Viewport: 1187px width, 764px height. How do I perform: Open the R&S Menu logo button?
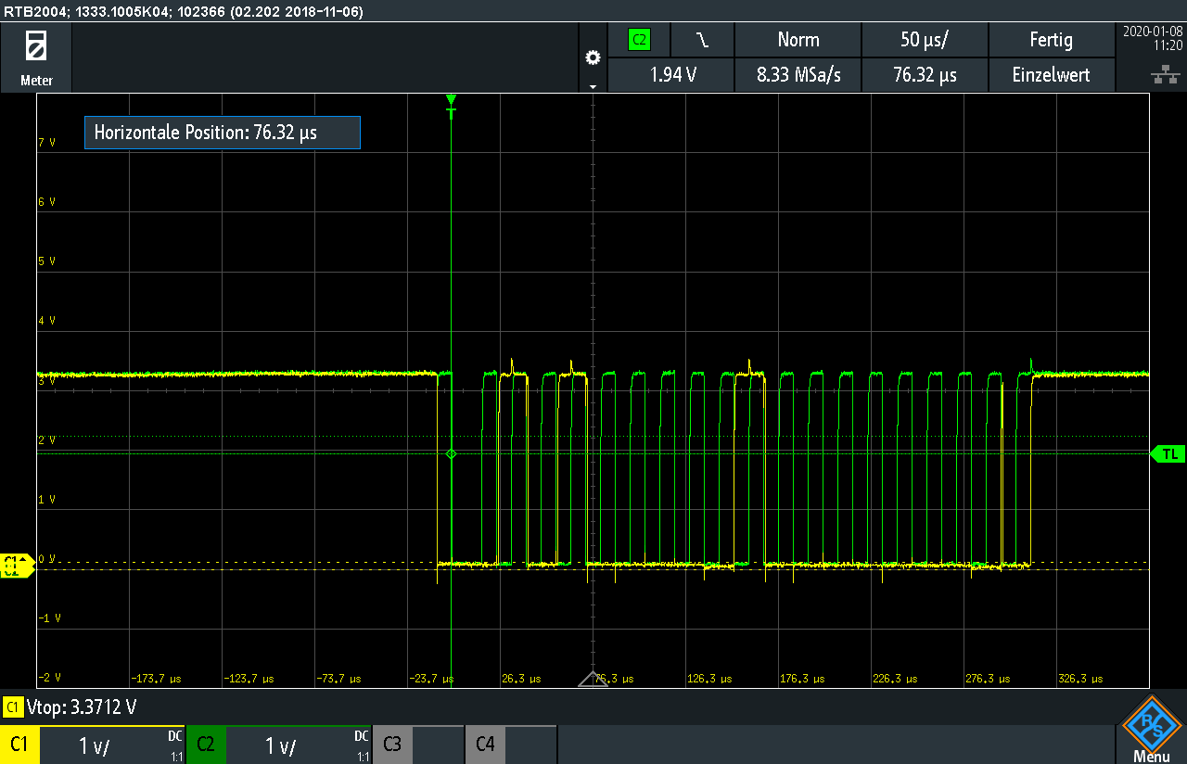click(x=1151, y=728)
